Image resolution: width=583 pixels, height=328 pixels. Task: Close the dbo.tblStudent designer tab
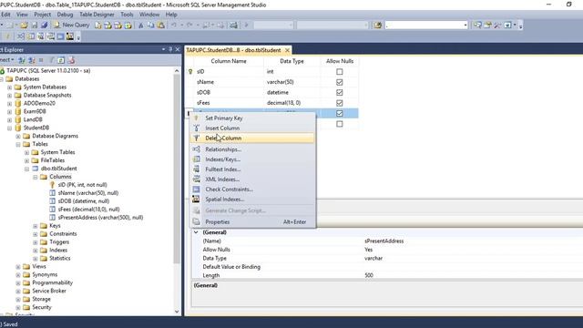click(287, 50)
